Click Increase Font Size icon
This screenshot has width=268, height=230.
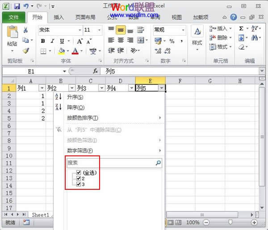(x=80, y=42)
